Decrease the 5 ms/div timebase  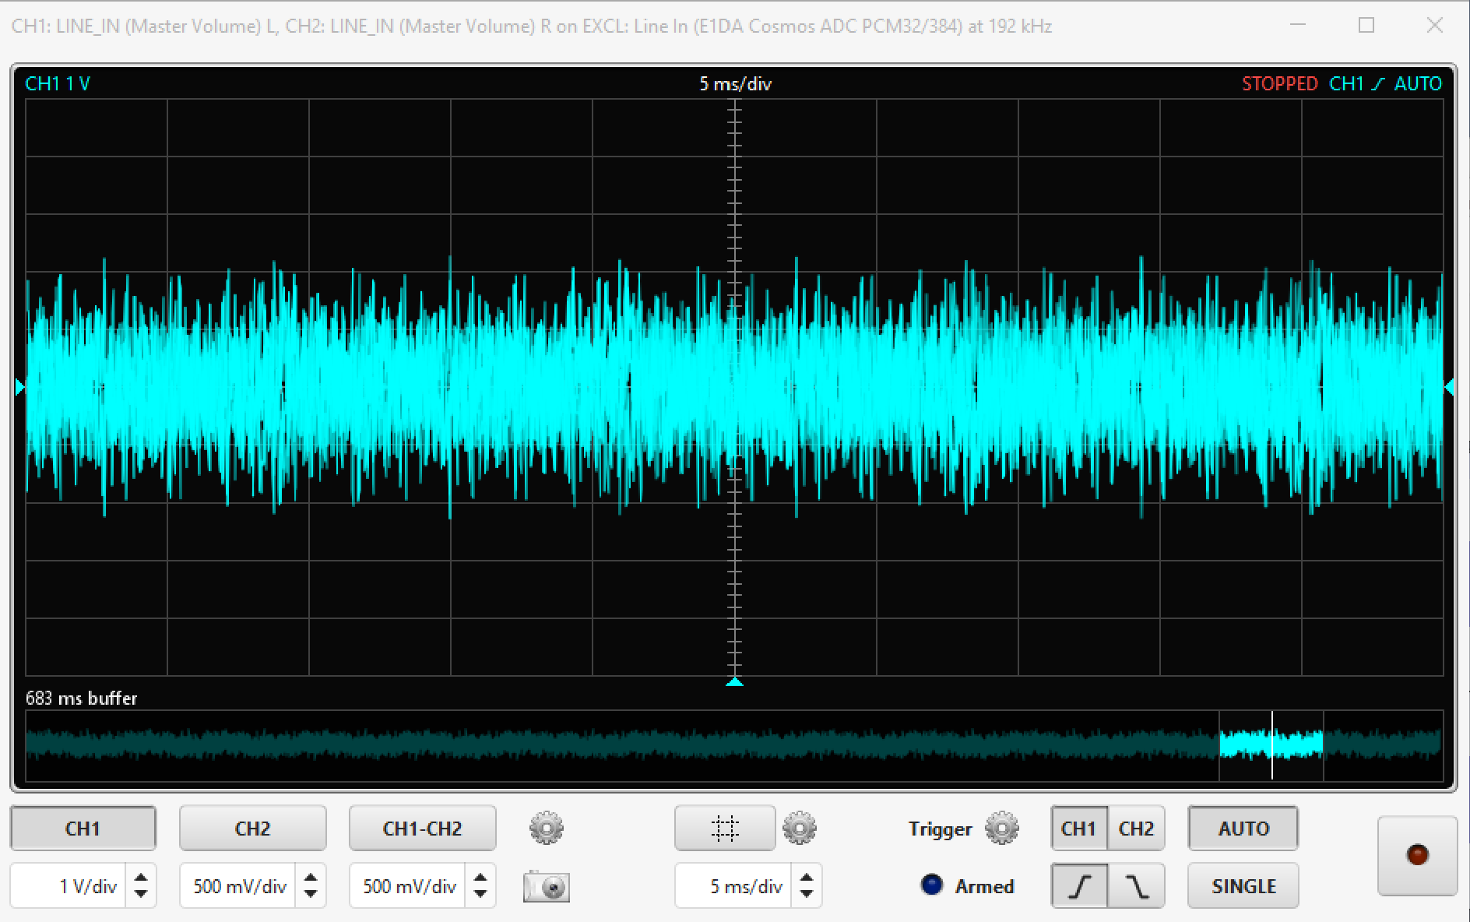click(807, 894)
